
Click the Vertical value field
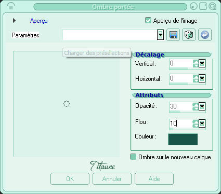click(181, 63)
